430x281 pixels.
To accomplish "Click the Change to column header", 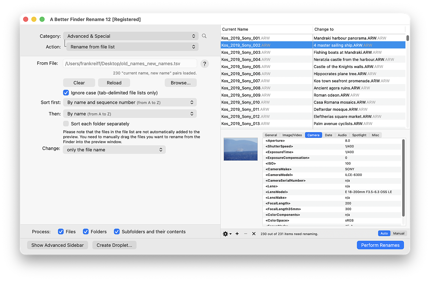I will coord(359,29).
